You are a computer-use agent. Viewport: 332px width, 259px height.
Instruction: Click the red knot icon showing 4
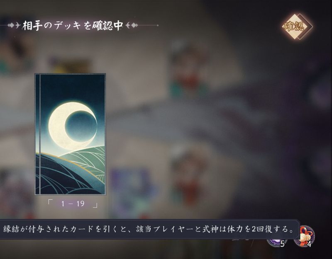(304, 236)
